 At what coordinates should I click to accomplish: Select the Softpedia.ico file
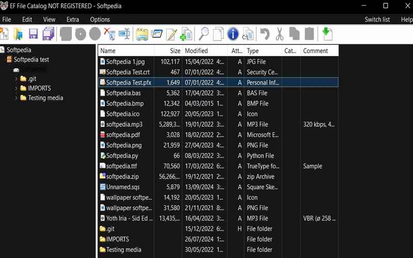click(218, 114)
